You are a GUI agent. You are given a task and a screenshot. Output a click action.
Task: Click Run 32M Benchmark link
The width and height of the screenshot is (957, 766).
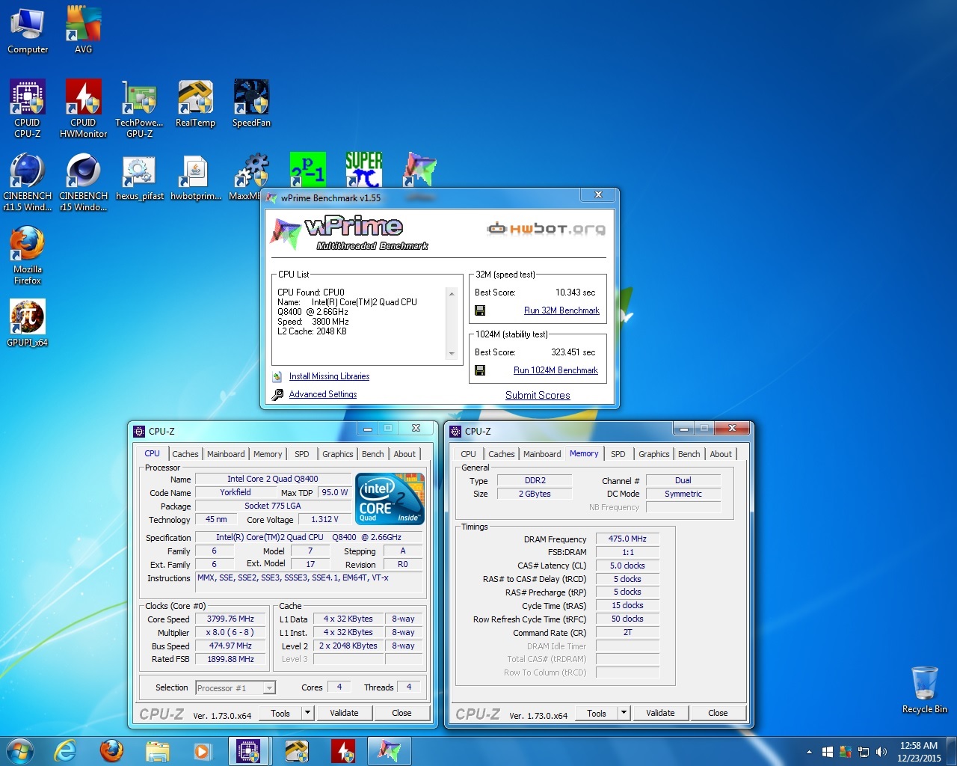(561, 310)
